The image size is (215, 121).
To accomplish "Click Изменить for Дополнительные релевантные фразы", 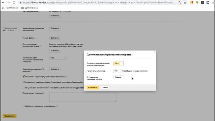I will pyautogui.click(x=55, y=51).
